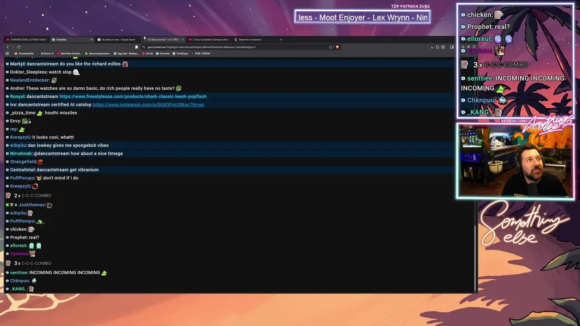The height and width of the screenshot is (326, 580).
Task: Click the Top Patreon Subs scrolling ticker
Action: click(362, 18)
